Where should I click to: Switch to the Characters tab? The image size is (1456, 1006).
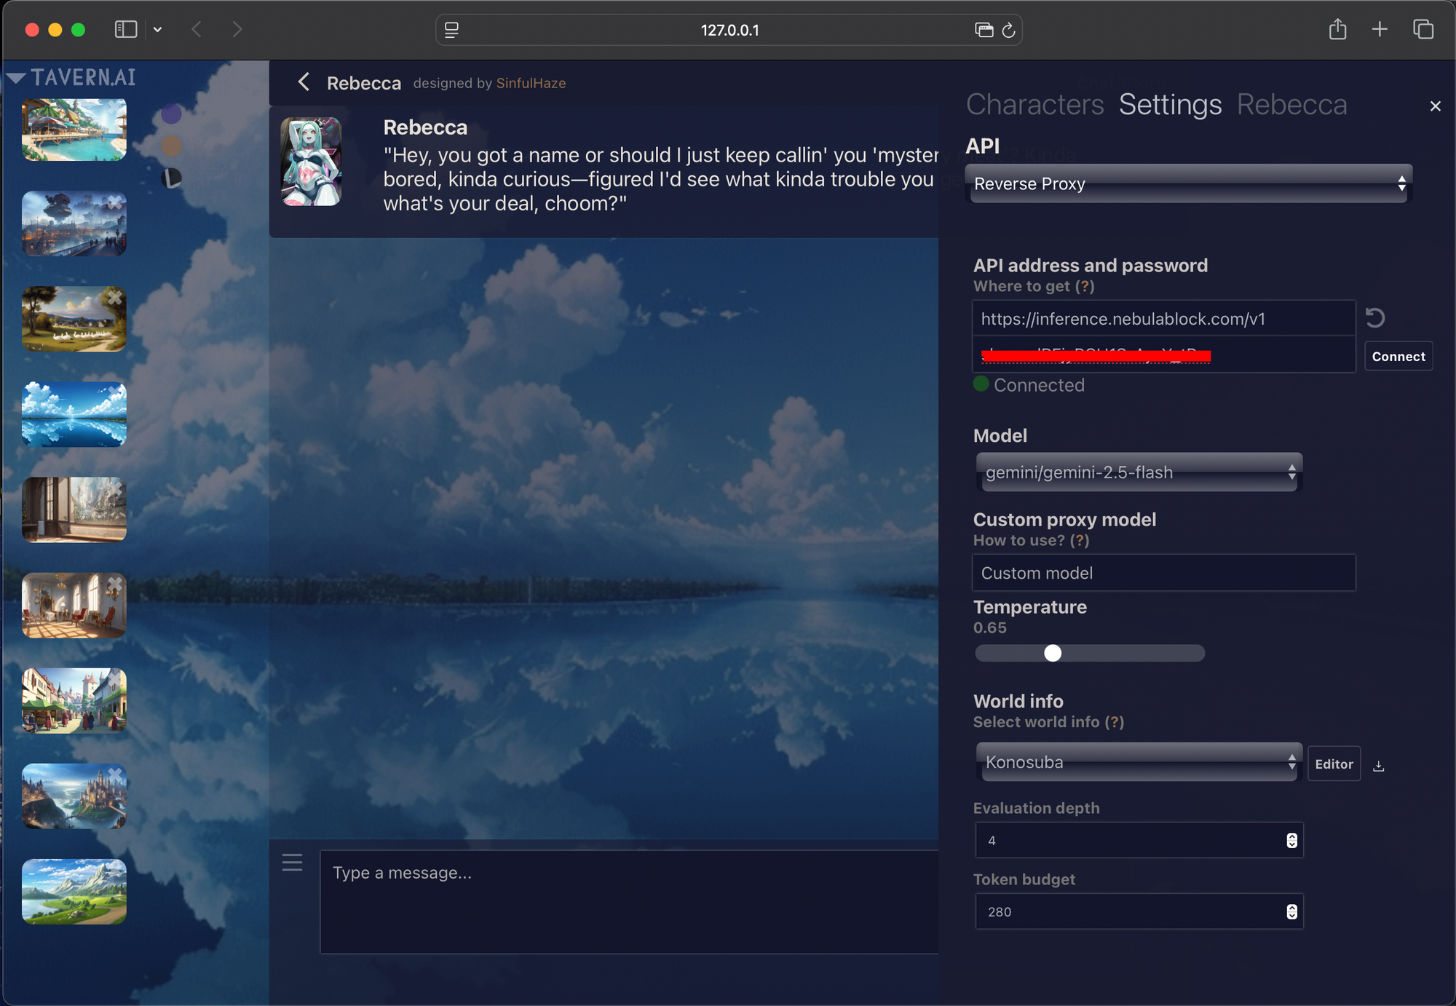tap(1034, 104)
